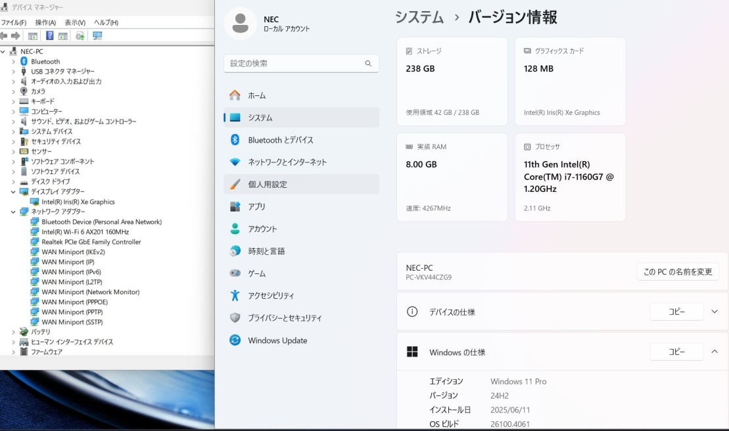The width and height of the screenshot is (729, 431).
Task: Open アプリ settings
Action: [301, 207]
